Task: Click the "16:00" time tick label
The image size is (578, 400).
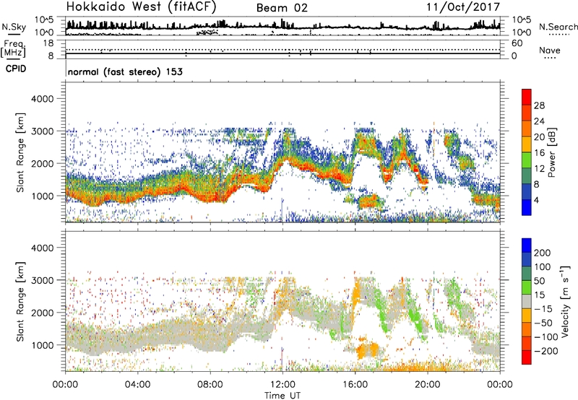Action: click(x=355, y=385)
